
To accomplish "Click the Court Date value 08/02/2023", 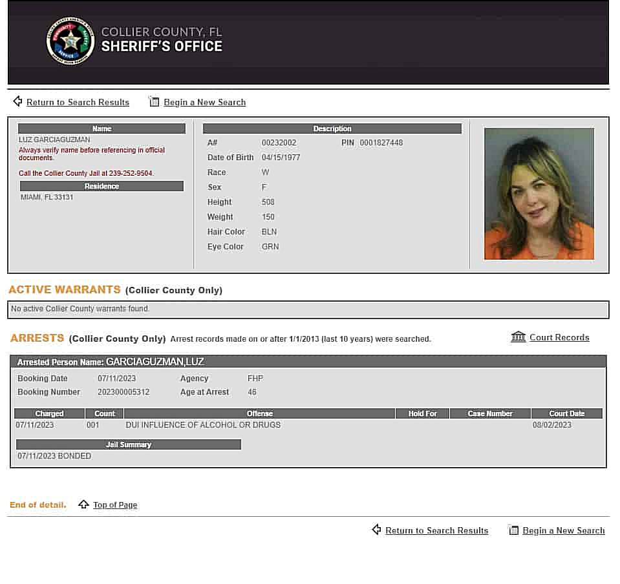I will click(551, 425).
